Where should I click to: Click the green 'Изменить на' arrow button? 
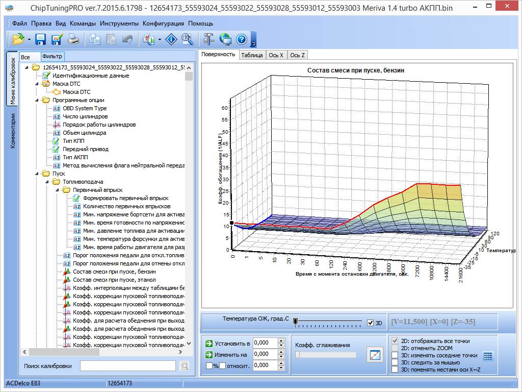[x=209, y=354]
